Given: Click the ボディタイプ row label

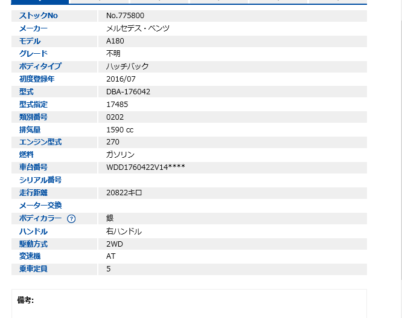Looking at the screenshot, I should (x=40, y=67).
